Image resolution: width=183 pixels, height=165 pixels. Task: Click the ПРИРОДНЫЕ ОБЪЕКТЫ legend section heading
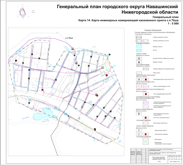point(143,44)
